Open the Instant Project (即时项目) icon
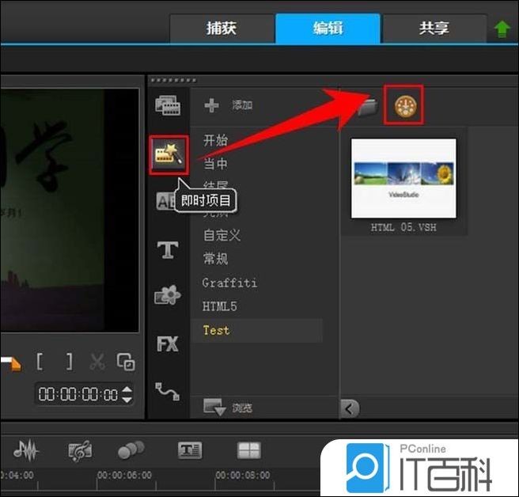Viewport: 519px width, 497px height. (169, 154)
